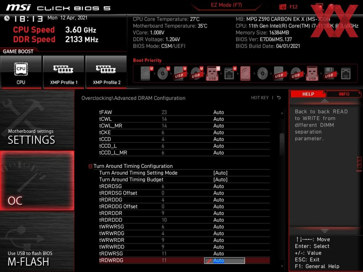Toggle the CPU Game Boost icon
This screenshot has width=363, height=272.
[x=21, y=72]
